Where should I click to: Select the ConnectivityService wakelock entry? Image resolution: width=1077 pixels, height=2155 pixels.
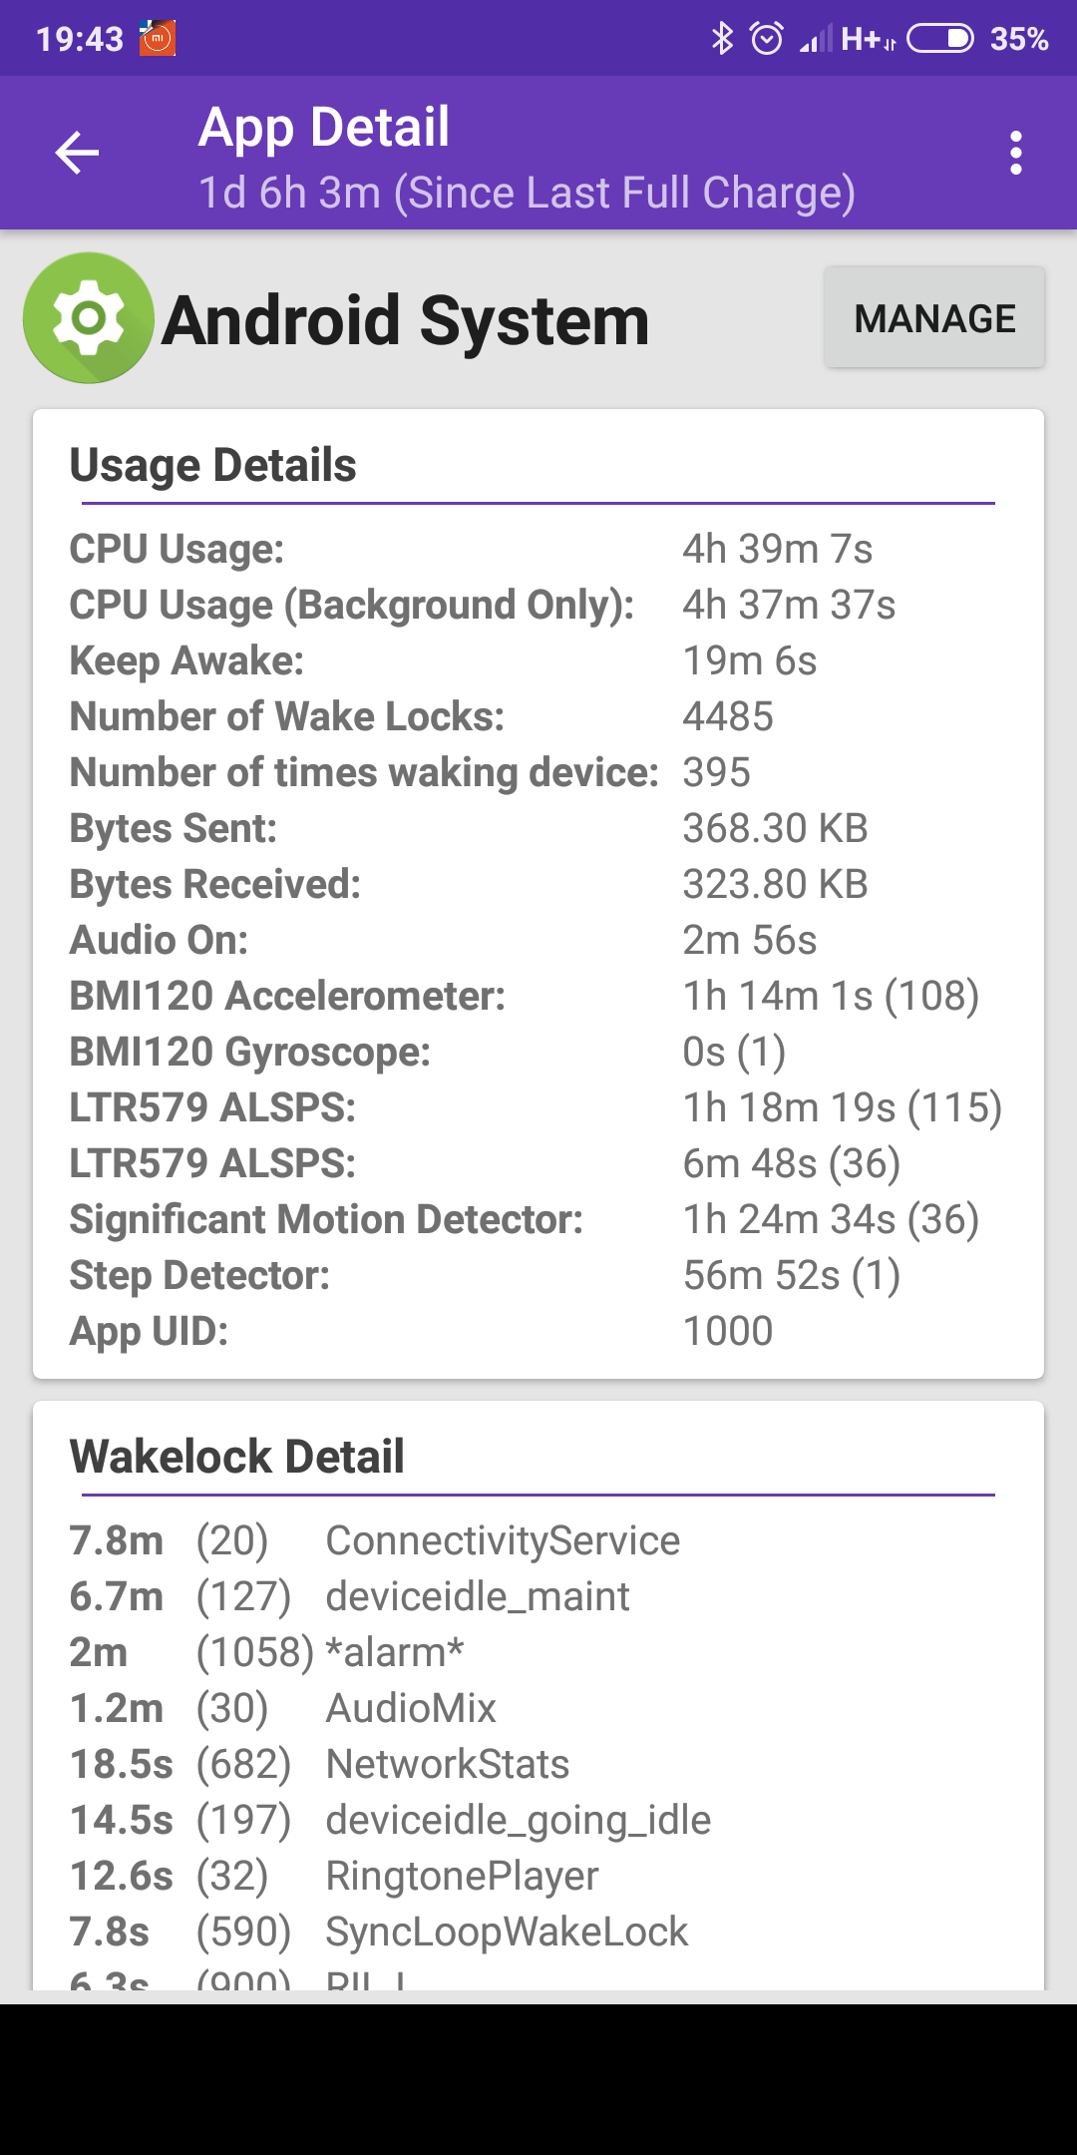pos(502,1540)
